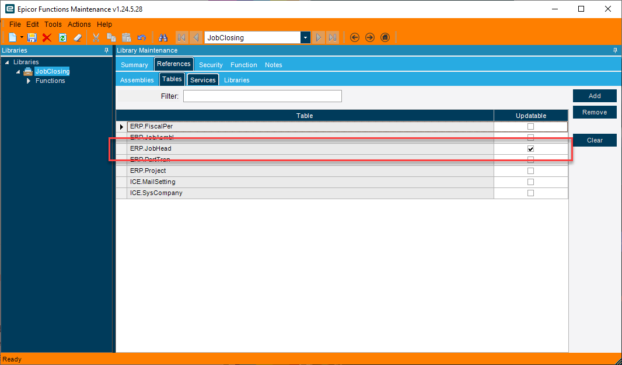Click the blue Undo arrow icon
The width and height of the screenshot is (622, 365).
pos(142,38)
